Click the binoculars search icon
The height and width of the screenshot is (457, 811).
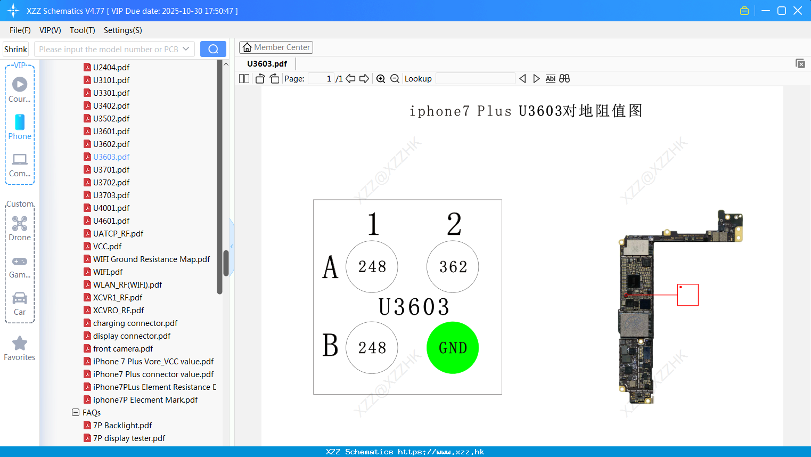coord(564,78)
